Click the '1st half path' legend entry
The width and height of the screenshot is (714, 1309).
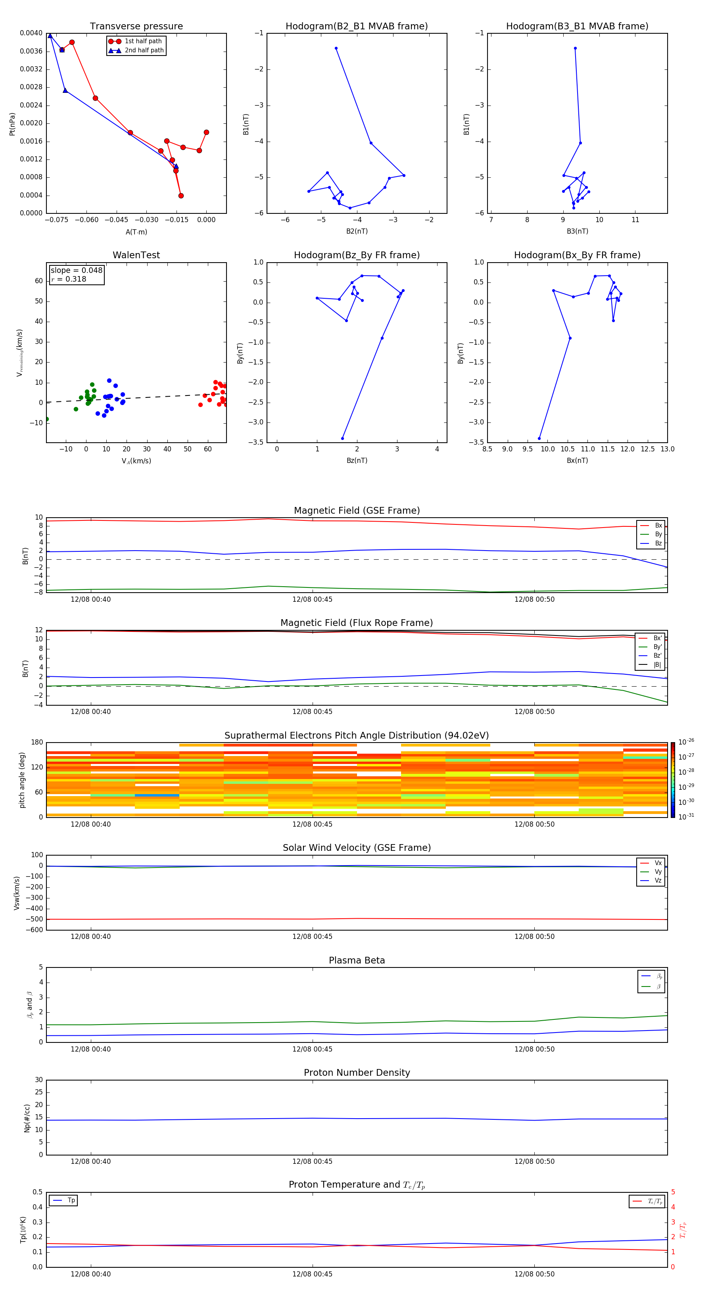(135, 41)
